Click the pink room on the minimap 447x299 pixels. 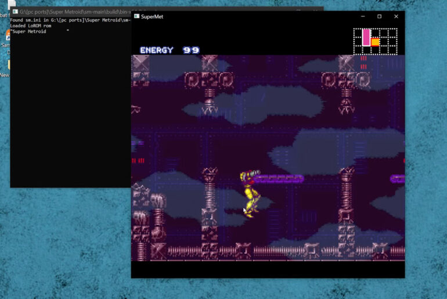click(x=366, y=37)
